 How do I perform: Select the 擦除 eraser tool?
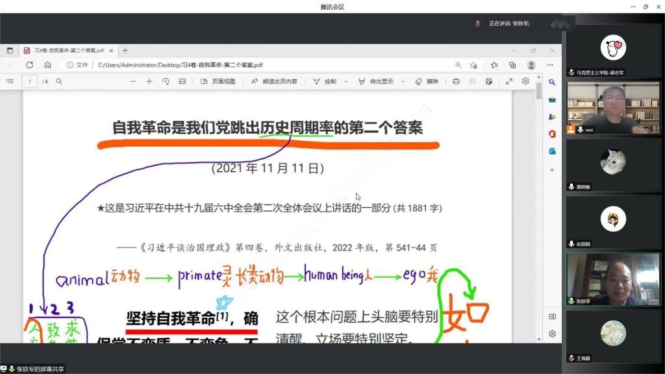point(427,81)
